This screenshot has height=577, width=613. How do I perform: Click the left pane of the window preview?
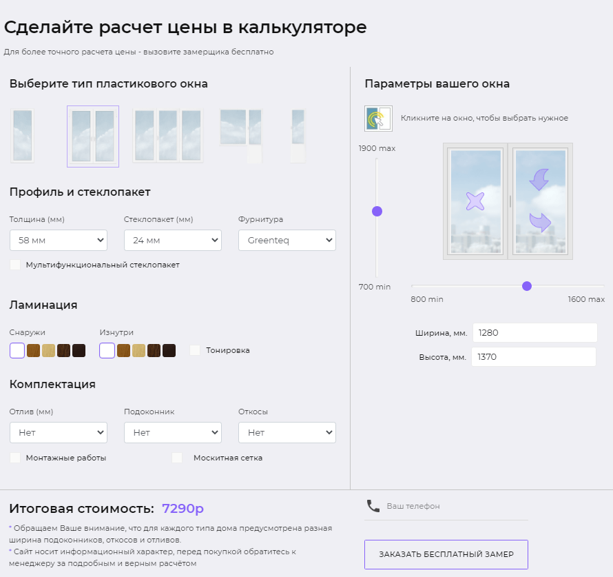[x=475, y=201]
